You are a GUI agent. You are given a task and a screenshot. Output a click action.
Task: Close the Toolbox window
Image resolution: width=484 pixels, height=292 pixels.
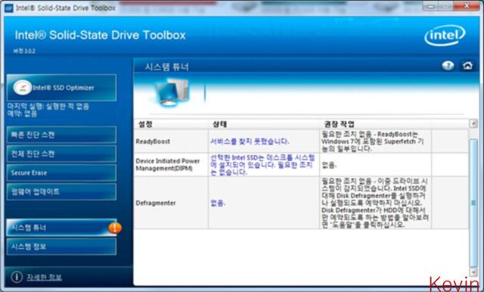pos(467,6)
